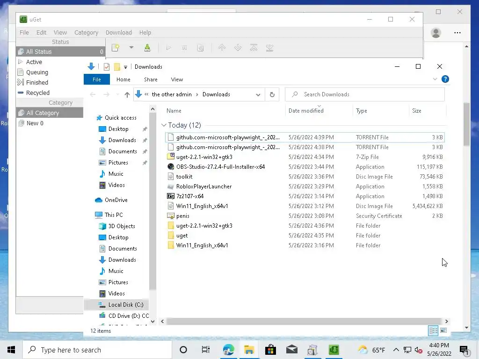Viewport: 479px width, 359px height.
Task: Select the uget file folder
Action: click(x=305, y=236)
